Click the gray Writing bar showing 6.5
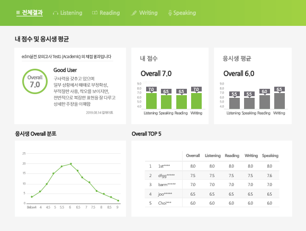Viewport: 306px width, 231px height. pyautogui.click(x=280, y=101)
